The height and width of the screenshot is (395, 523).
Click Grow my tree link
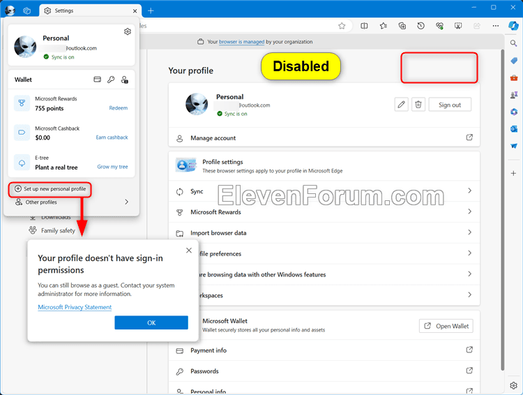click(x=112, y=167)
